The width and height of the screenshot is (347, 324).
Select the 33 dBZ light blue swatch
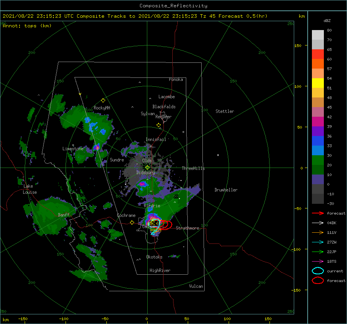coord(318,150)
